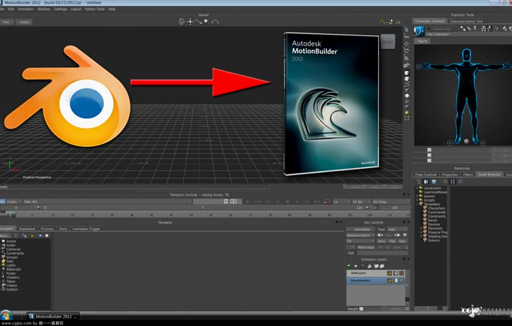Open the Windows Start menu
The height and width of the screenshot is (326, 512).
[x=6, y=316]
